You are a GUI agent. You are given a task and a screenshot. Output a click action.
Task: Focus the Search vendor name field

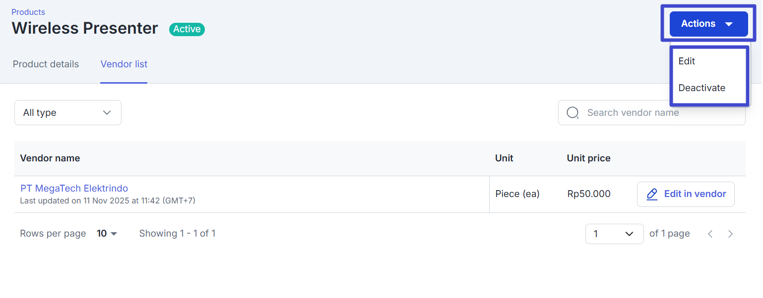pos(660,113)
